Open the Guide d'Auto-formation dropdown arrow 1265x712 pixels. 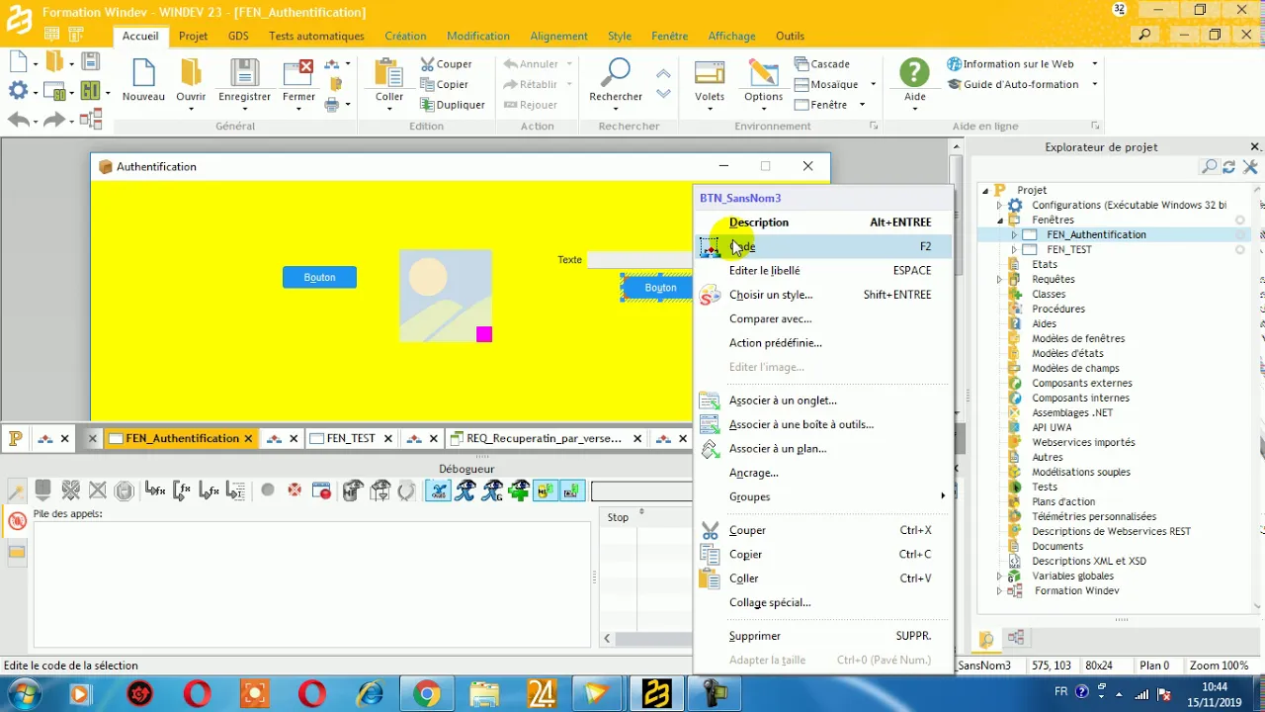click(1095, 84)
